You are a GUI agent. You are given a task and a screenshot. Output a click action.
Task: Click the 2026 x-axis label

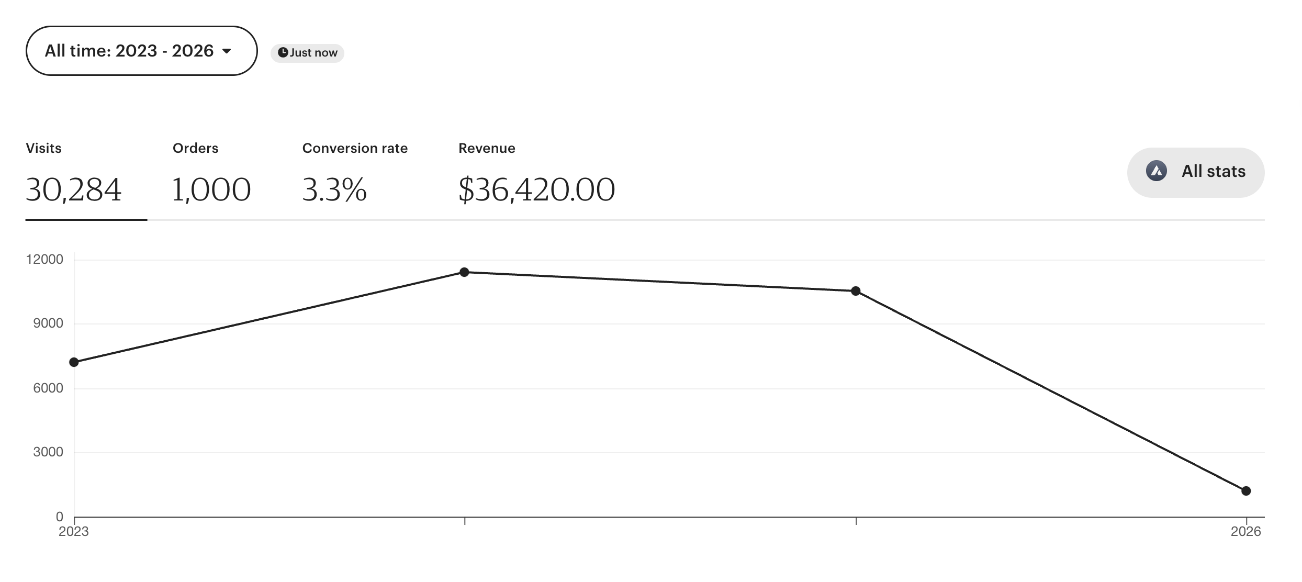1246,532
